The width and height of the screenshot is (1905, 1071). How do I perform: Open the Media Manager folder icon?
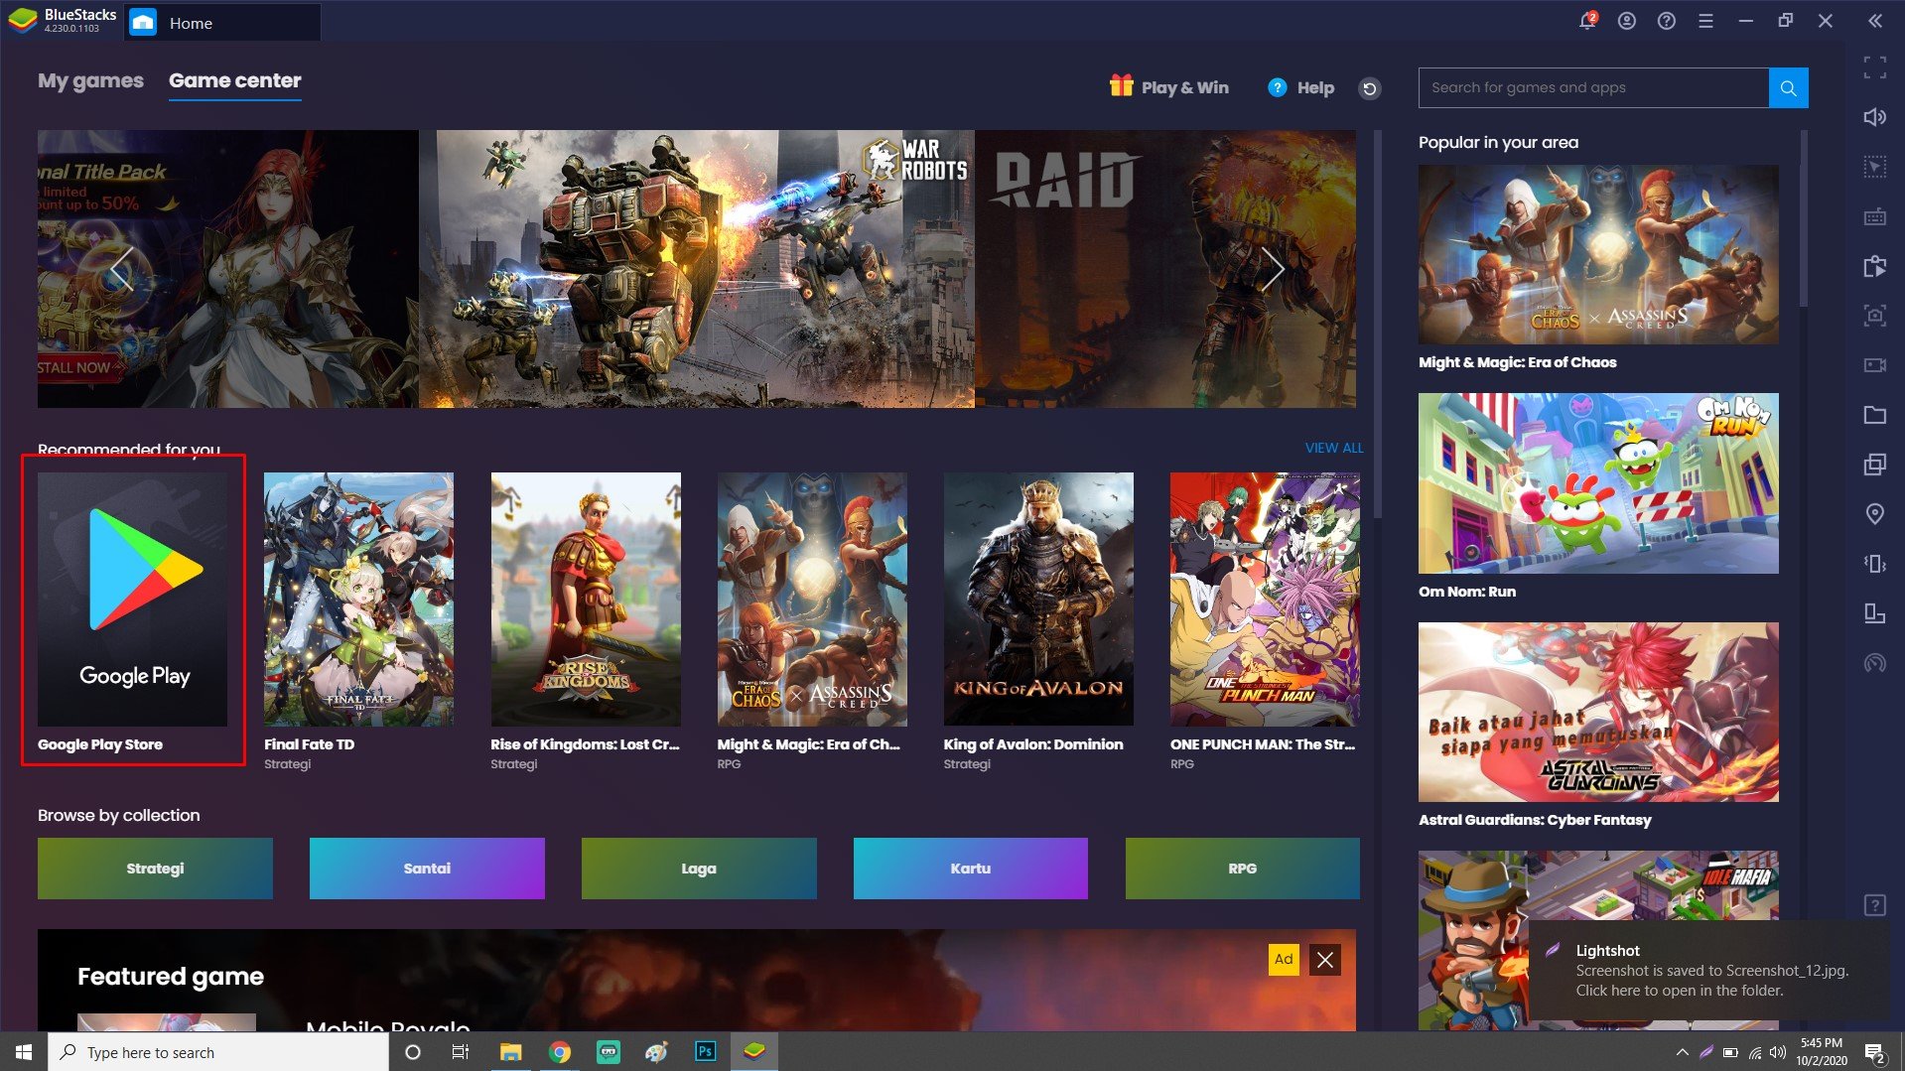[x=1875, y=415]
